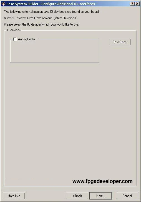Click the 'Please select the IO devices' instruction
The image size is (141, 202).
(x=41, y=24)
